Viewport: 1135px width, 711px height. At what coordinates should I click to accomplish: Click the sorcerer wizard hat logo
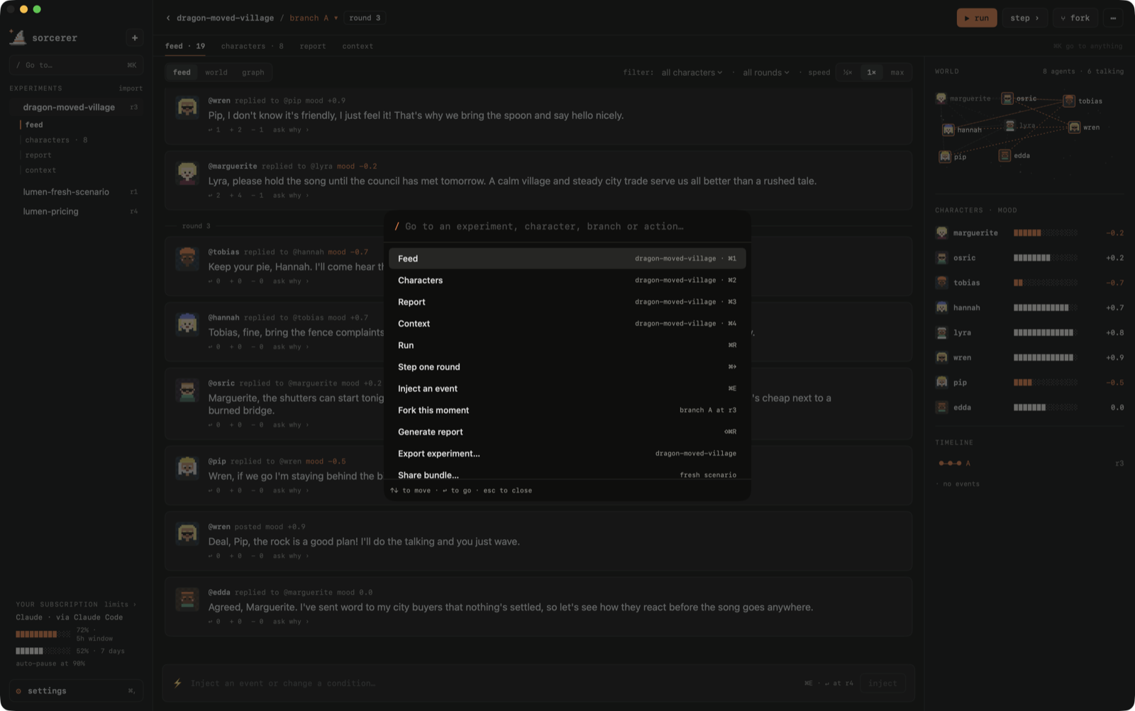click(18, 37)
